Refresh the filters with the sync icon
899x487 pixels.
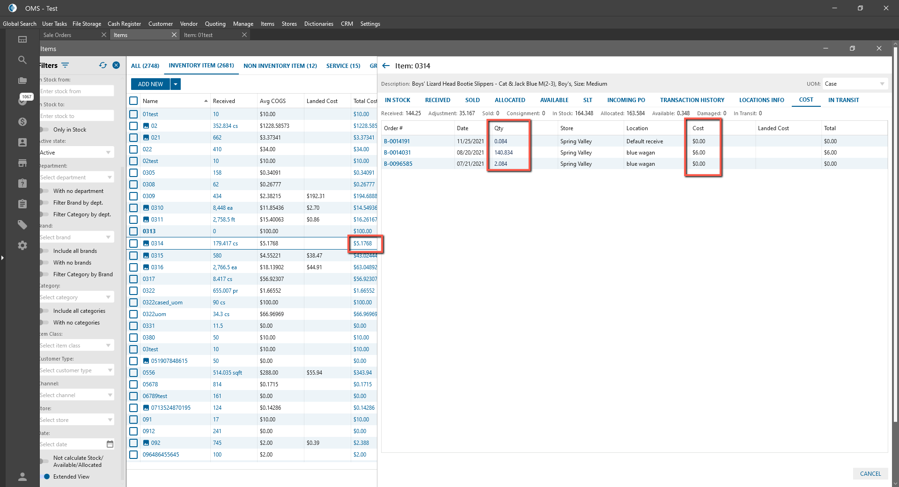click(x=103, y=66)
